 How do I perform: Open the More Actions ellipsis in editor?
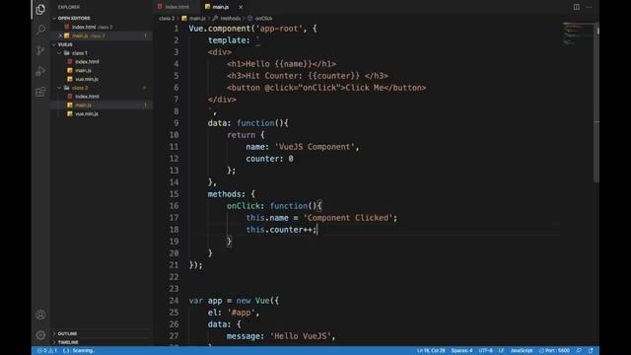coord(589,7)
